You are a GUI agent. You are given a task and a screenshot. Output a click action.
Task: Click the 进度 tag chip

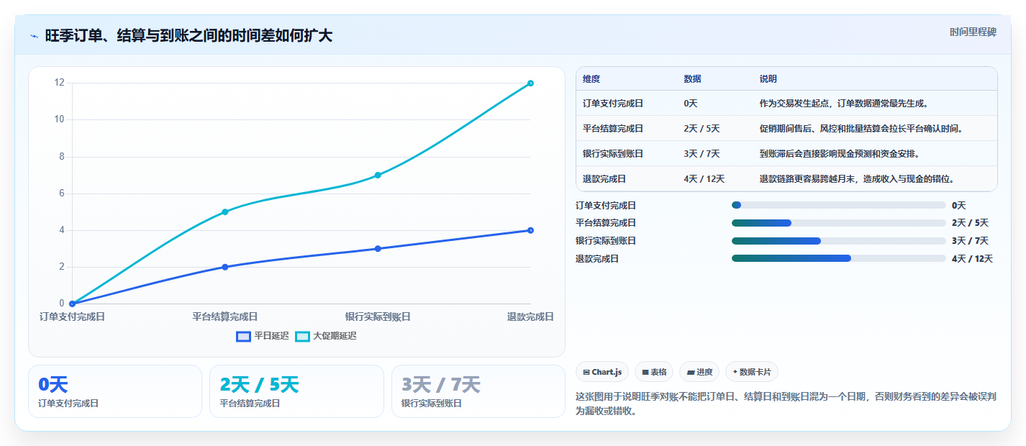[x=699, y=372]
